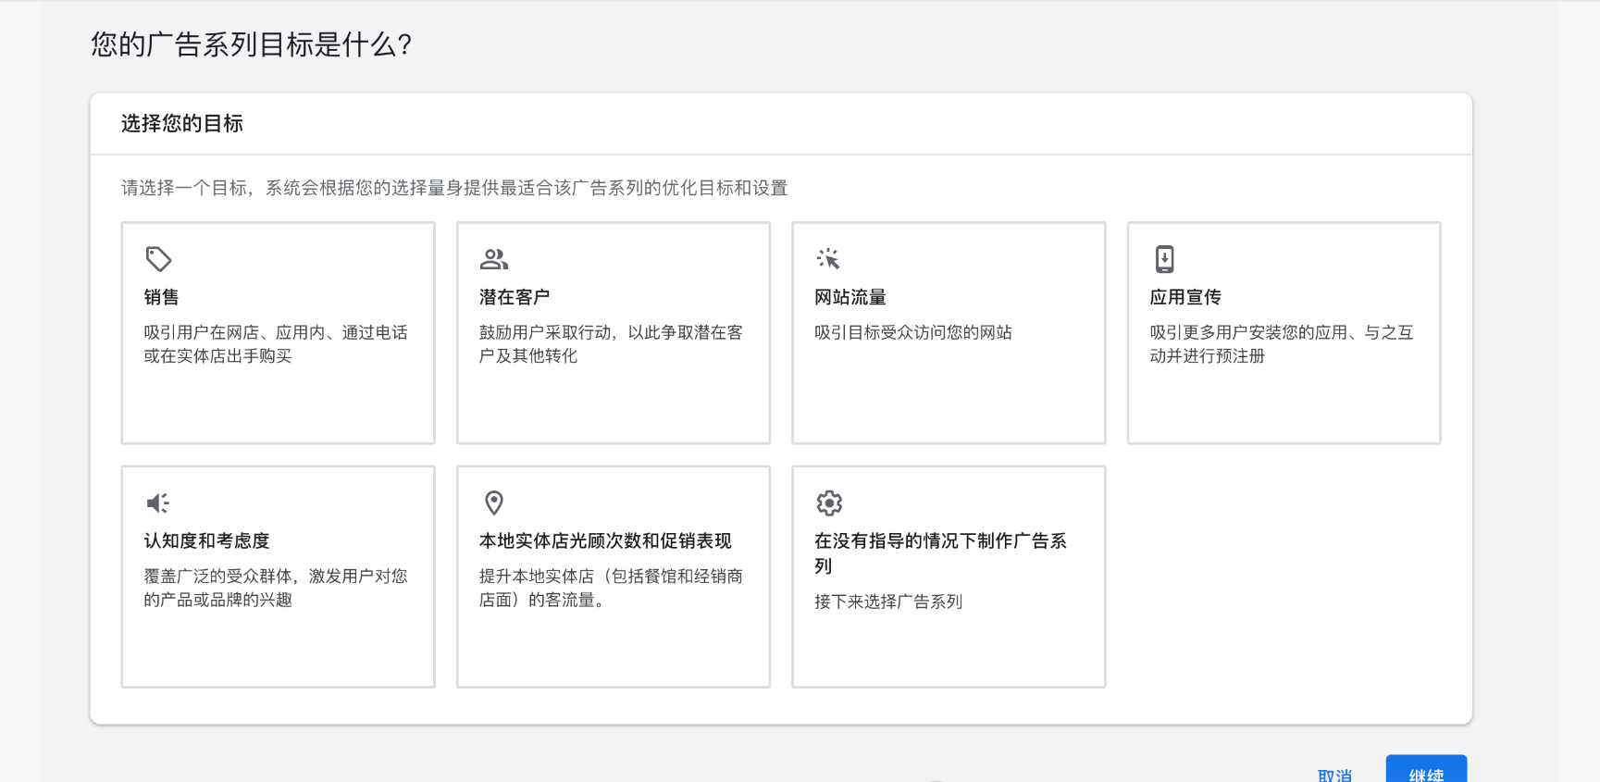Click the phone download icon for 应用宣传
This screenshot has height=782, width=1600.
coord(1164,259)
